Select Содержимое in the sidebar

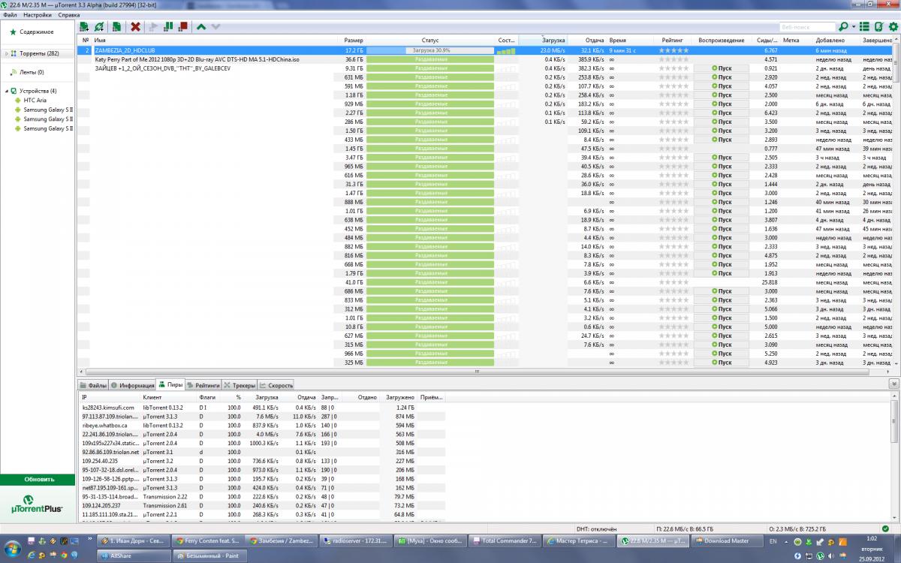[x=37, y=32]
